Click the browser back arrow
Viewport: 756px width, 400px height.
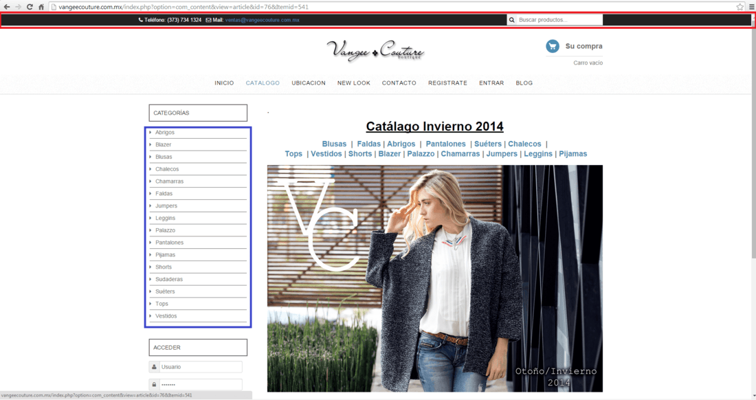click(x=7, y=7)
